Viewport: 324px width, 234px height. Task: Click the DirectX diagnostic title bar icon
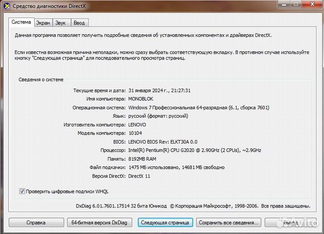tap(7, 6)
